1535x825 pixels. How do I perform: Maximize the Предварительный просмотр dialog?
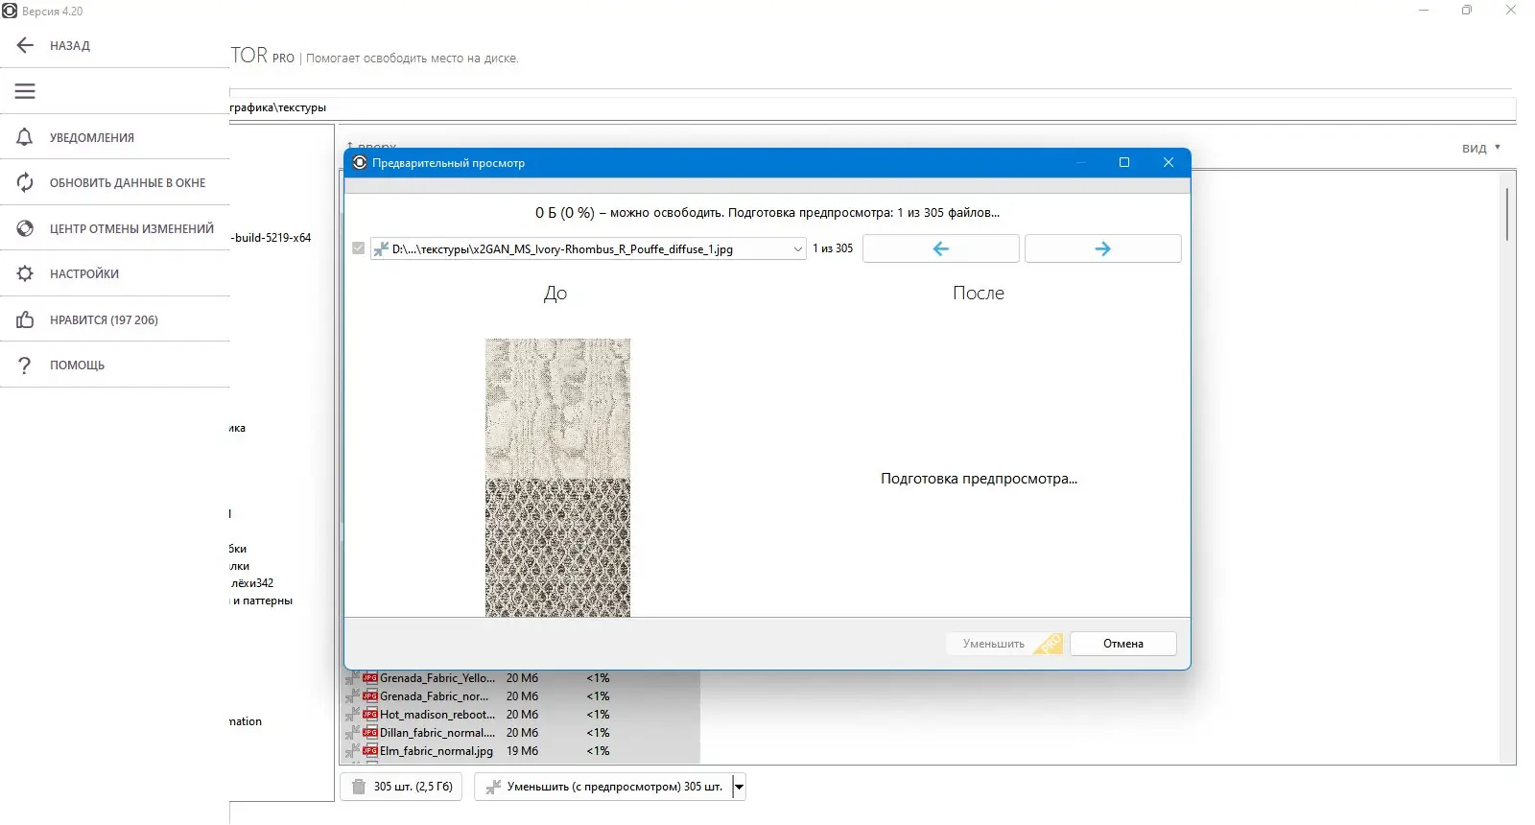1124,162
